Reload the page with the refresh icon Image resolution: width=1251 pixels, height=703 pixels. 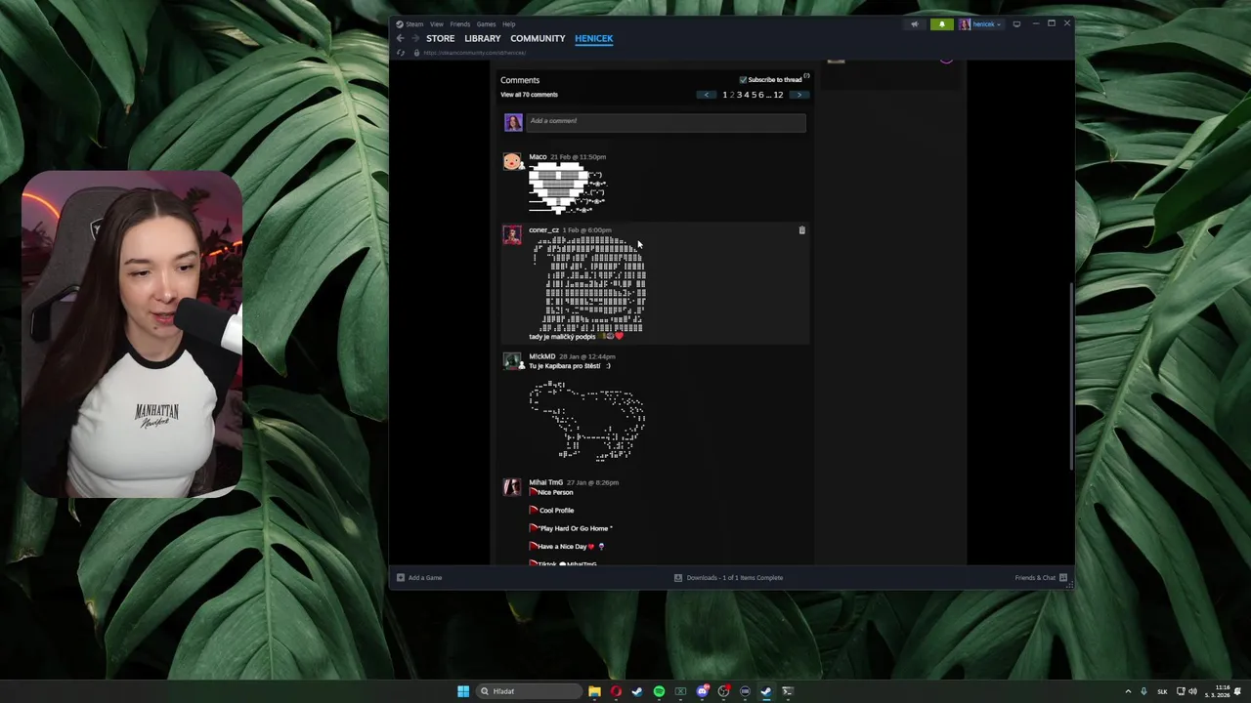click(401, 53)
